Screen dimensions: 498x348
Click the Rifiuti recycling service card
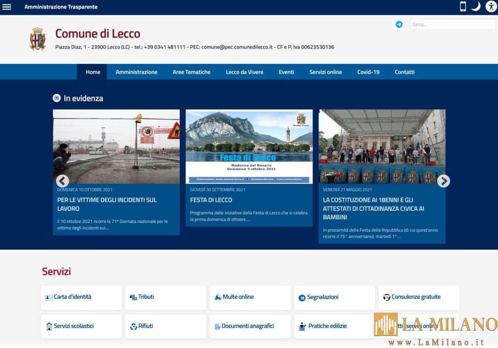(166, 326)
